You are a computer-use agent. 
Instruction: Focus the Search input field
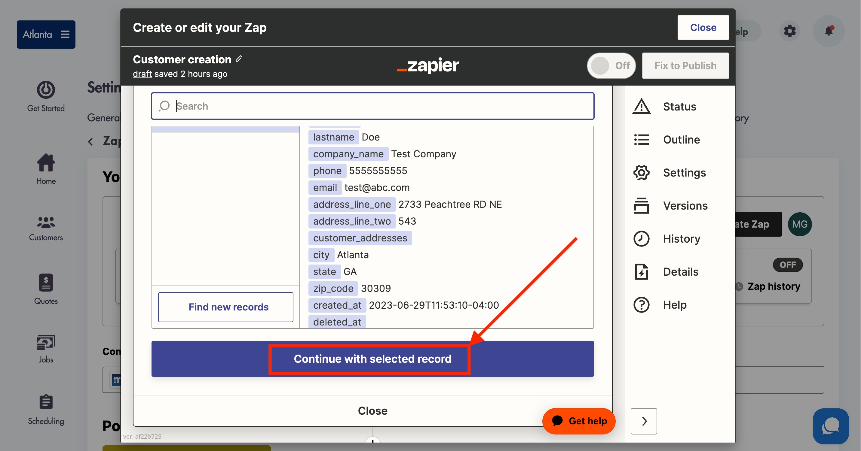(x=372, y=106)
